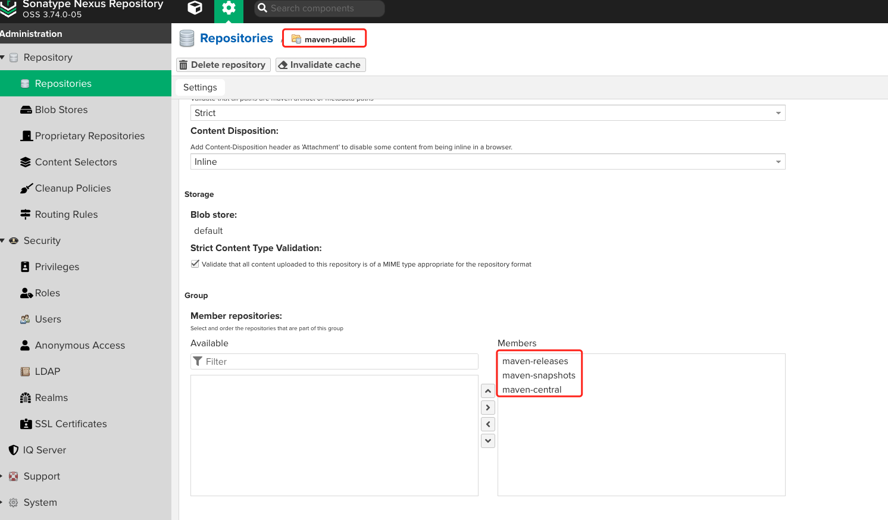Expand the System tree section

(2, 503)
